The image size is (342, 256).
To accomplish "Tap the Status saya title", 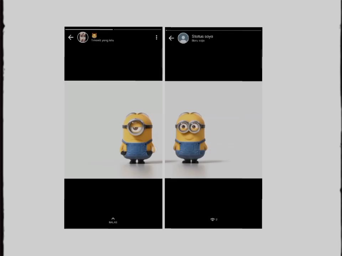I will [202, 36].
